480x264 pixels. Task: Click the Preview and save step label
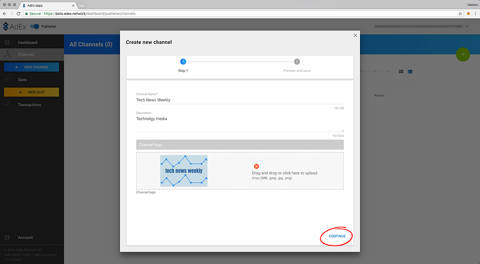(296, 71)
